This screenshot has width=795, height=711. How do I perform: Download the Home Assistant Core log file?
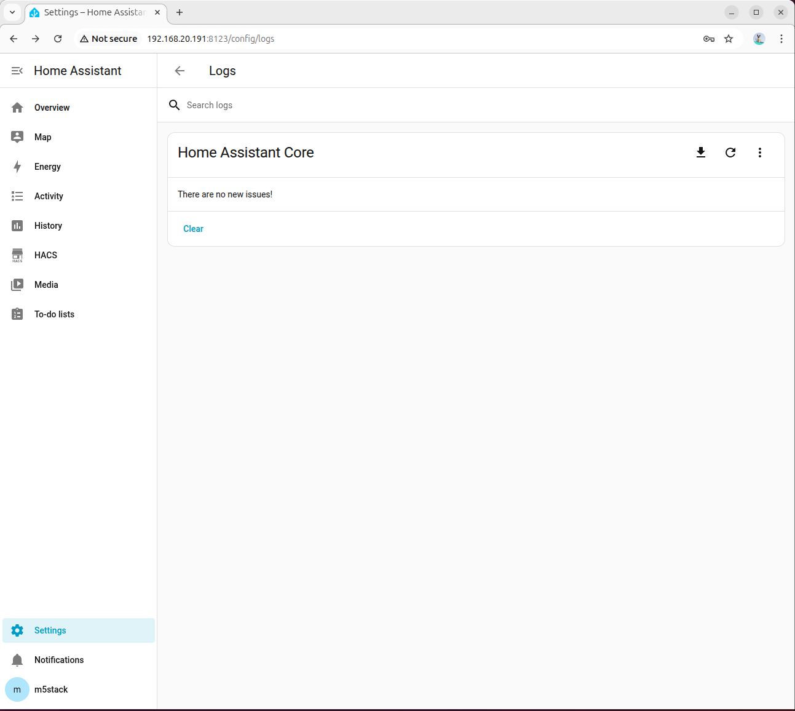tap(700, 153)
